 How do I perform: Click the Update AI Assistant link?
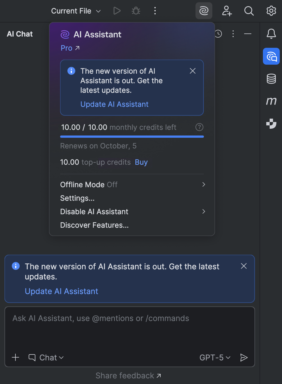coord(114,104)
